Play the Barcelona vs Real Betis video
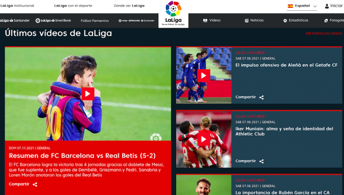Screen dimensions: 344x195 (88, 94)
